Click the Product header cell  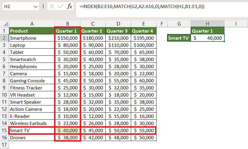32,31
